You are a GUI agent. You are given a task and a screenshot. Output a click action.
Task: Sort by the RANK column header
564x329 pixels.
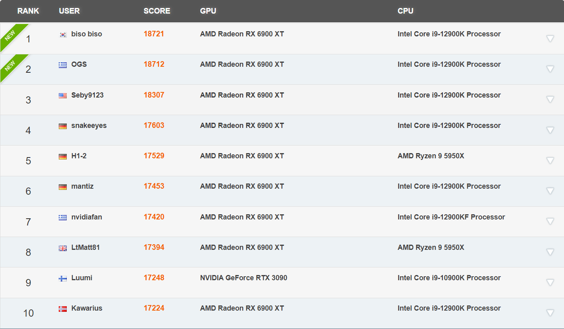pos(28,11)
